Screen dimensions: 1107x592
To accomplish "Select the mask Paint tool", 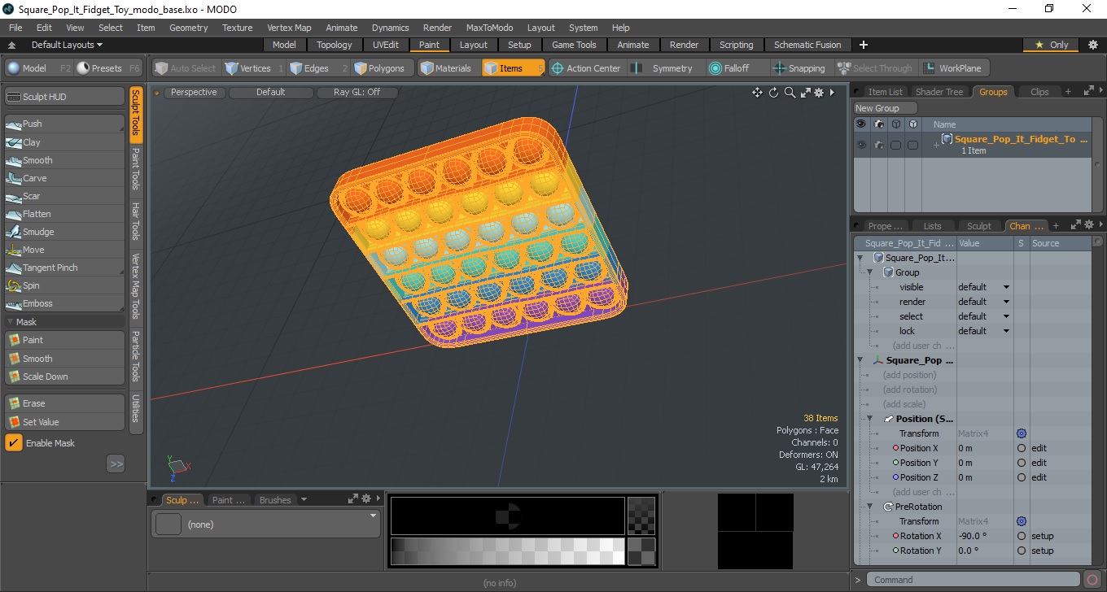I will pos(65,340).
